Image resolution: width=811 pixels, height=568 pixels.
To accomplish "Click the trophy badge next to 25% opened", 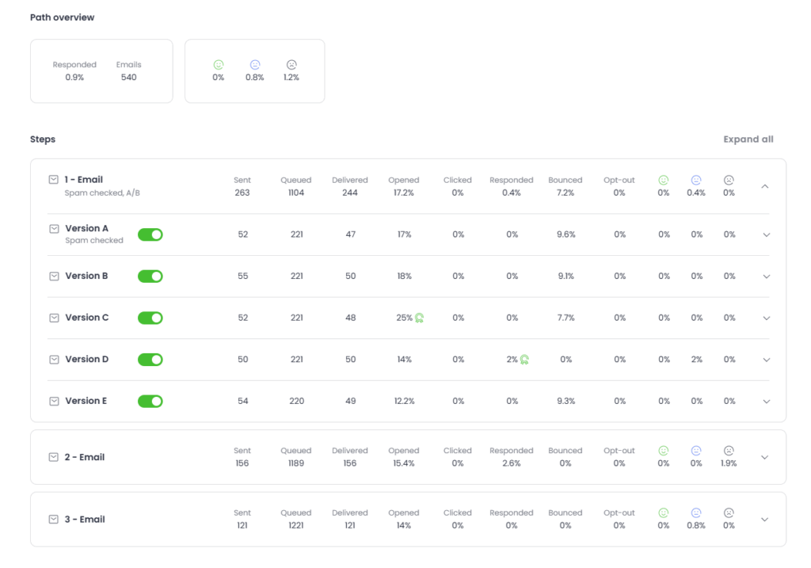I will (x=419, y=318).
